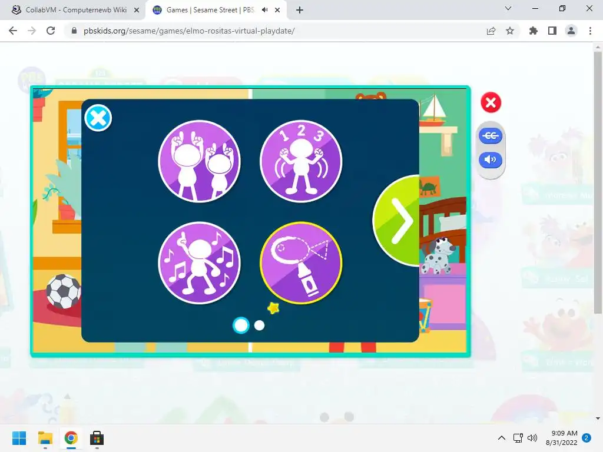Screen dimensions: 603x452
Task: Mute game sound with blue speaker button
Action: (x=491, y=160)
